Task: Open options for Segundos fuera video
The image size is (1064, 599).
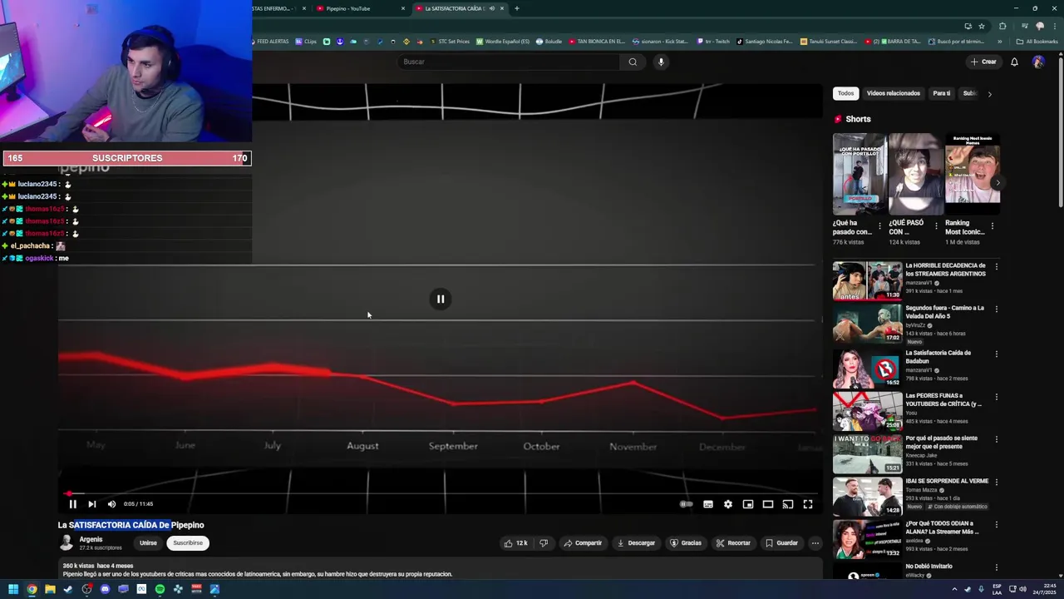Action: (x=996, y=309)
